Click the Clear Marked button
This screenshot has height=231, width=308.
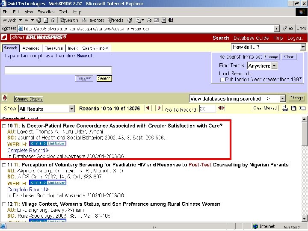[x=265, y=108]
